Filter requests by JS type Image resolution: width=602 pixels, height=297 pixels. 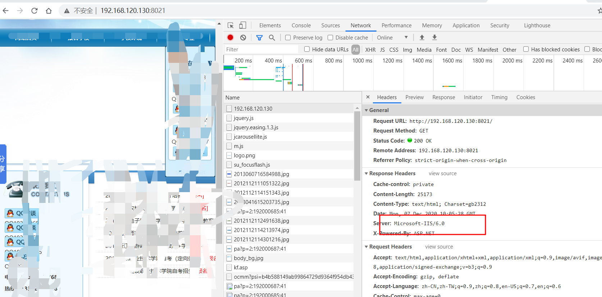pos(382,50)
